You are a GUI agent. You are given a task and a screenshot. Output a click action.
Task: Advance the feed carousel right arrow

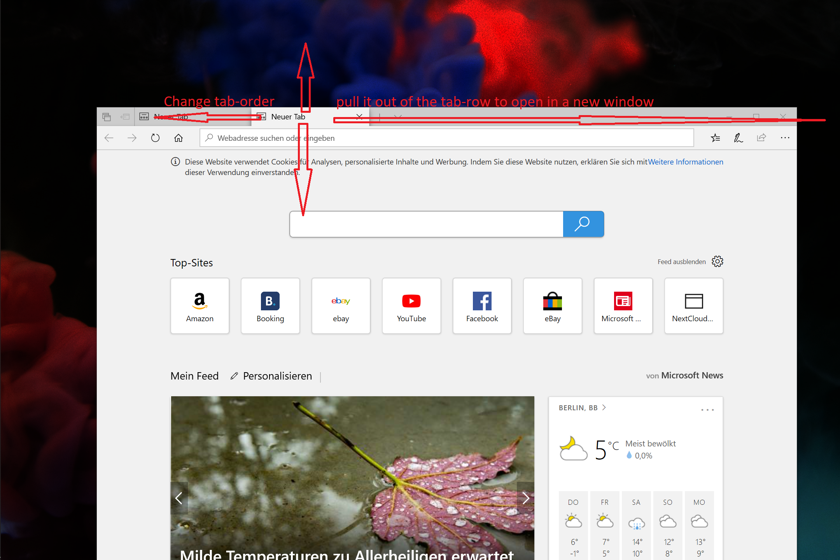pyautogui.click(x=526, y=498)
